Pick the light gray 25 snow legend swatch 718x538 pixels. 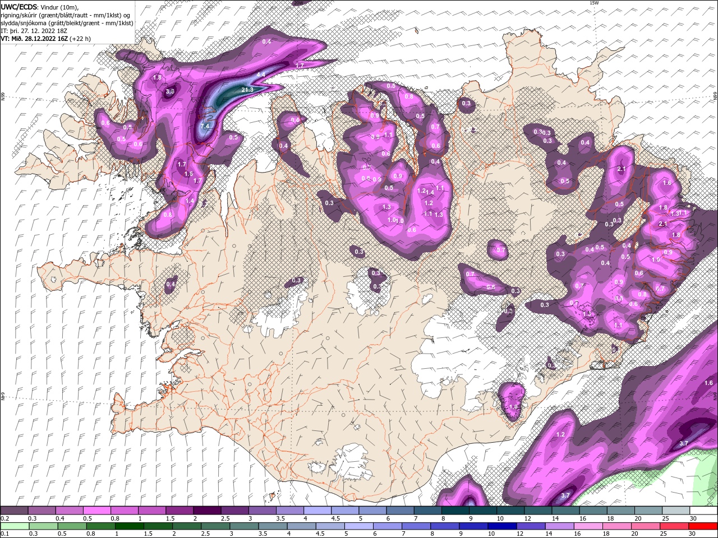pyautogui.click(x=676, y=511)
